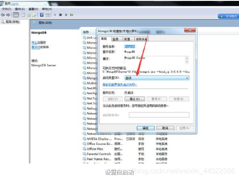
Task: Click the gear icon beside Offline Files
Action: click(84, 149)
